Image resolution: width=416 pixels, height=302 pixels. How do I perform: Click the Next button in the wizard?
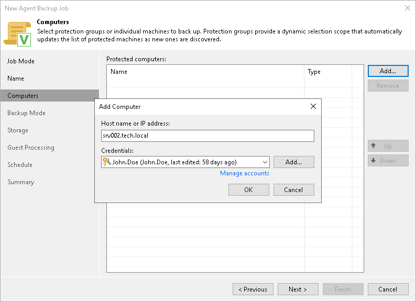[x=297, y=289]
